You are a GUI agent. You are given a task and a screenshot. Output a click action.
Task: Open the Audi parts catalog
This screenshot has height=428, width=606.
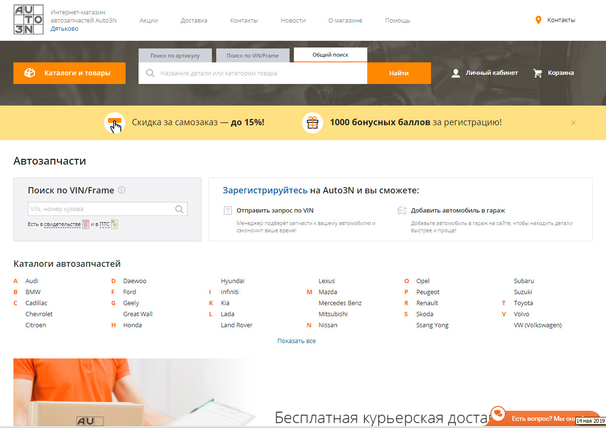point(32,281)
